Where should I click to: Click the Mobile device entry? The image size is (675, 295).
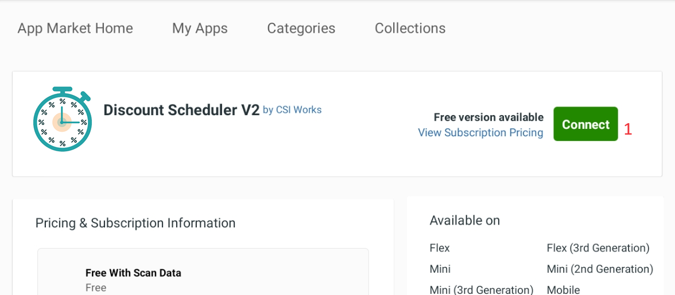coord(563,290)
